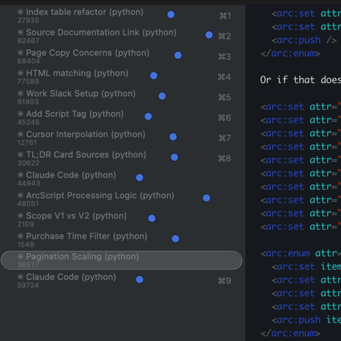
Task: Click blue dot beside Work Slack Setup
Action: (x=162, y=96)
